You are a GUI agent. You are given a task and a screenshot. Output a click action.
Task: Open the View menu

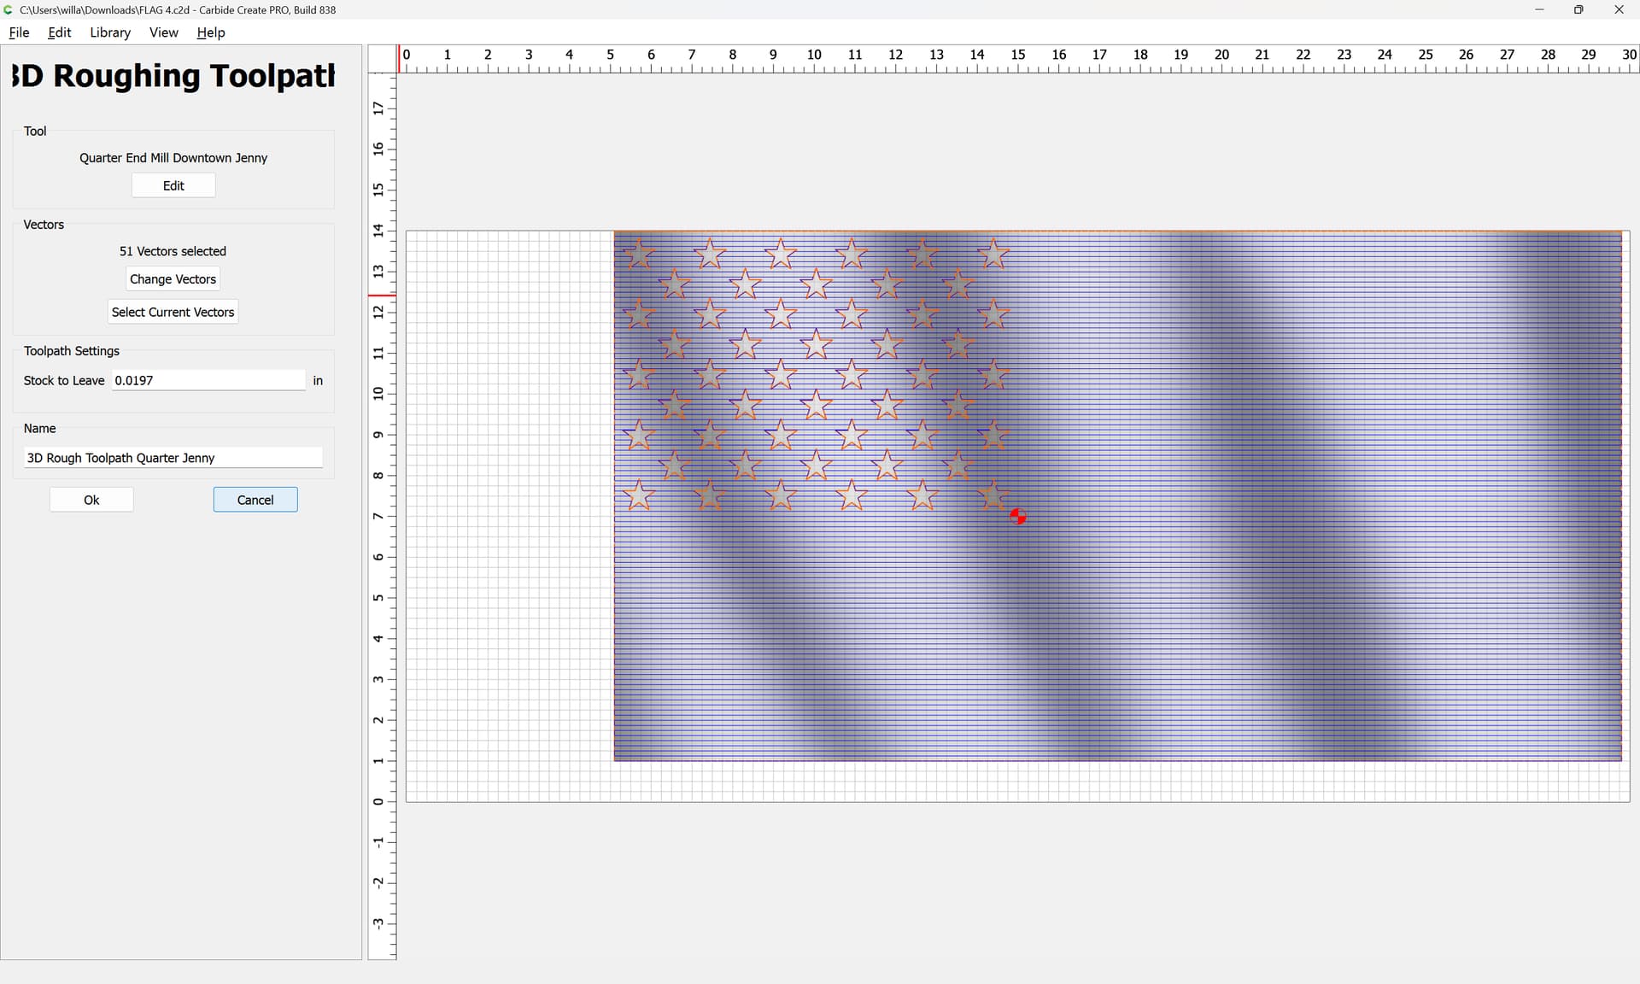pos(163,32)
